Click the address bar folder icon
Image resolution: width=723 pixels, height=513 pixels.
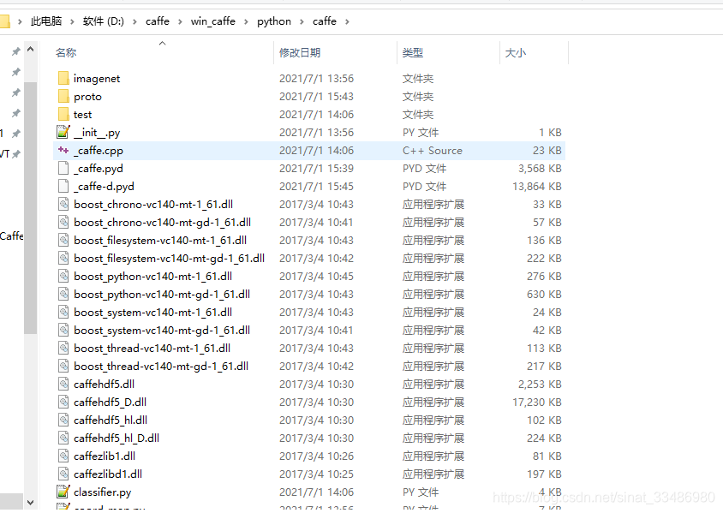pyautogui.click(x=4, y=21)
